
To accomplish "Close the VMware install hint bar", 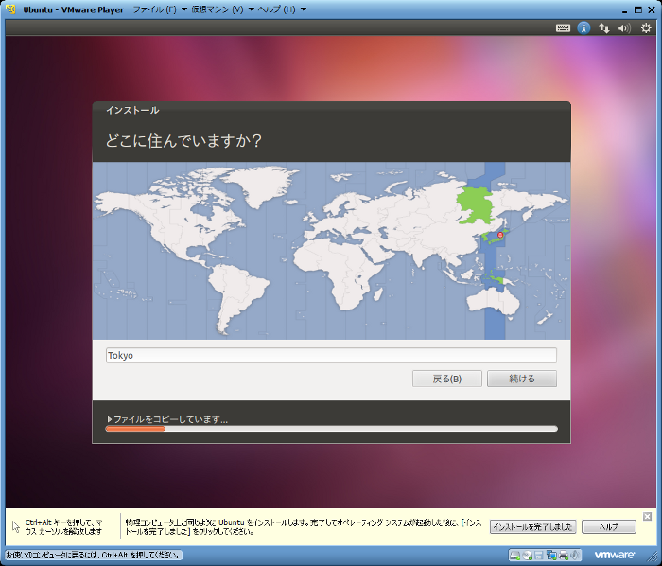I will click(x=647, y=516).
